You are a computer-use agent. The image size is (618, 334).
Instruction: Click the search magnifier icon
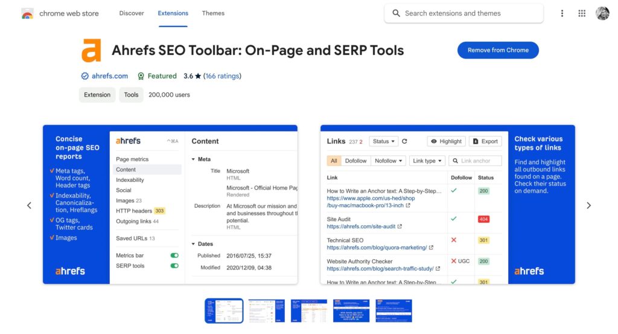(396, 13)
